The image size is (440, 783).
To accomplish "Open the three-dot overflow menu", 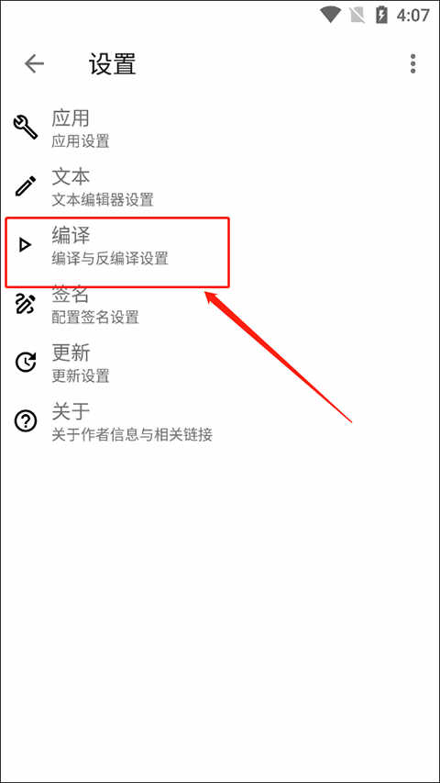I will click(x=412, y=64).
